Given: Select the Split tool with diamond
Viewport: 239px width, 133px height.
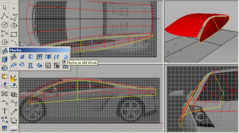Looking at the screenshot, I should [x=5, y=86].
